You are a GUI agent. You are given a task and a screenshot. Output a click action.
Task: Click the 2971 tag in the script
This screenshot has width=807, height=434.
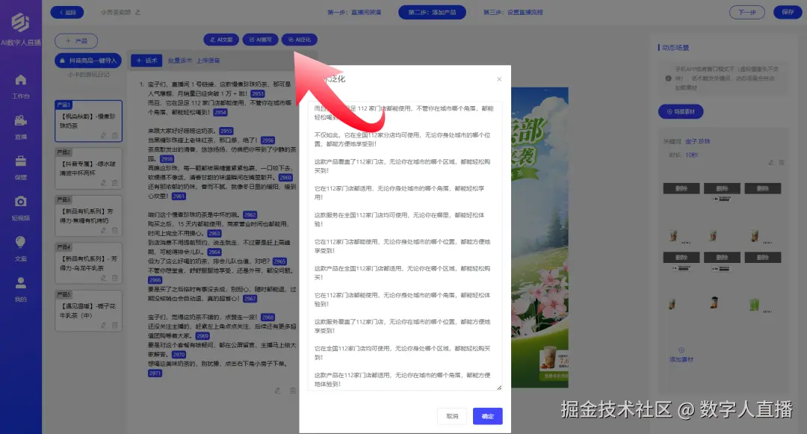pyautogui.click(x=155, y=373)
